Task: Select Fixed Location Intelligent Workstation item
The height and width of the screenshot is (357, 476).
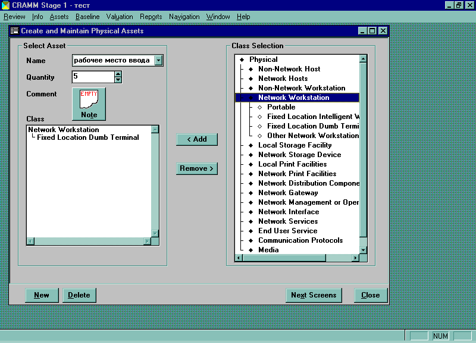Action: 314,117
